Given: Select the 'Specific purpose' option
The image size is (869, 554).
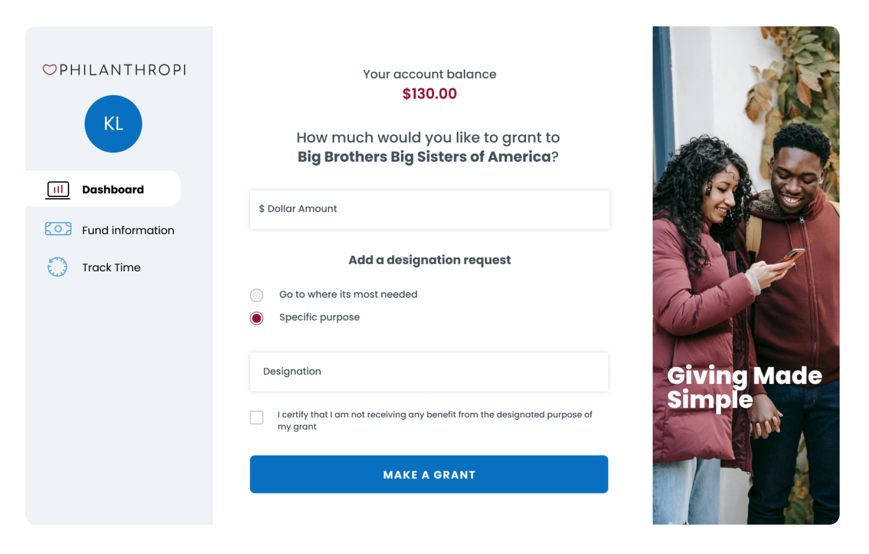Looking at the screenshot, I should [x=256, y=318].
